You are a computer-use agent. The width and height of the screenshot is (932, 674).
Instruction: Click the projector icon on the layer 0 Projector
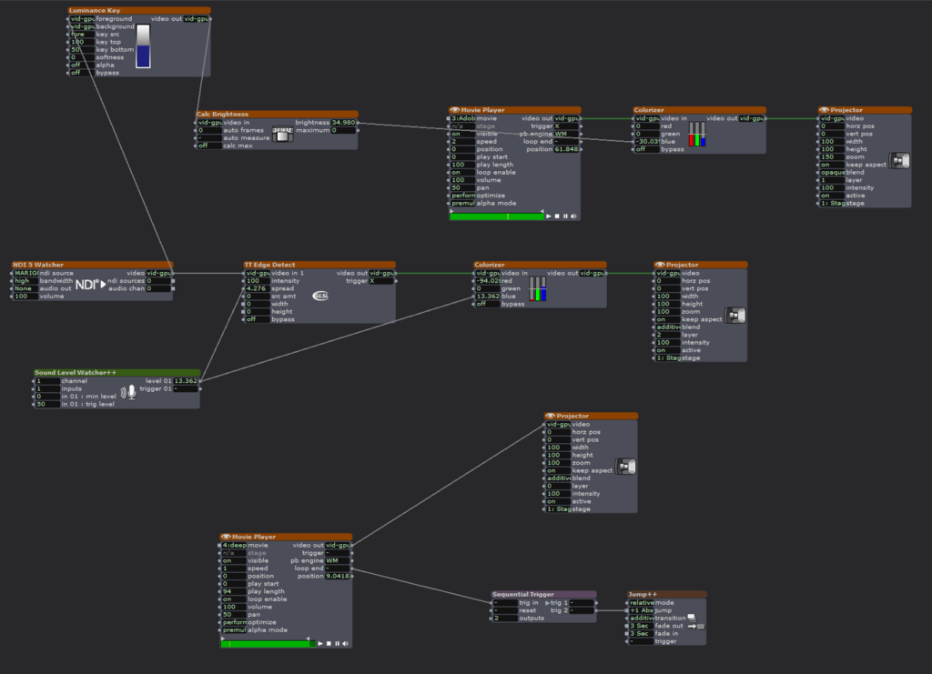click(x=626, y=467)
